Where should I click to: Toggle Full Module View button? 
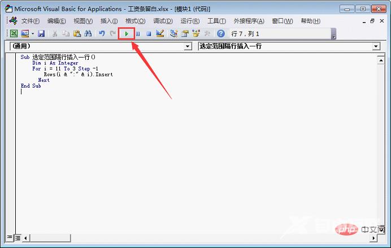point(17,237)
